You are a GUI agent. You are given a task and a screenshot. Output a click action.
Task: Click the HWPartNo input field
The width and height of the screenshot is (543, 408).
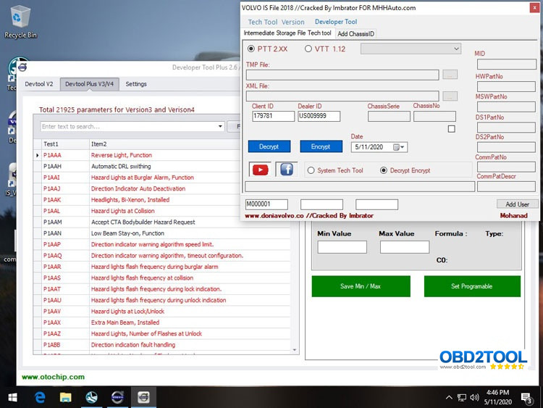point(506,86)
